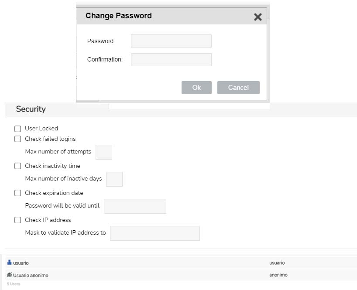
Task: Focus the Password input field
Action: click(171, 41)
